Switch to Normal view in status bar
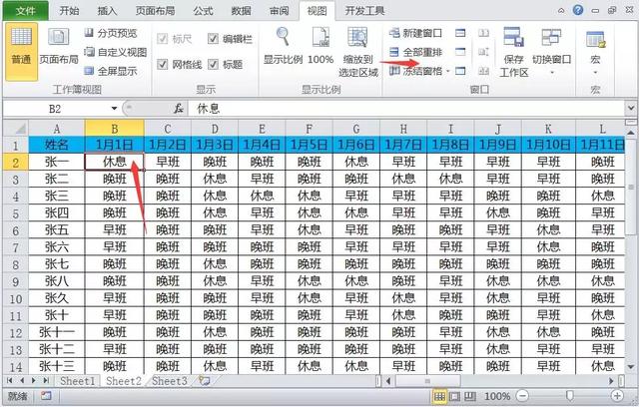 tap(439, 396)
